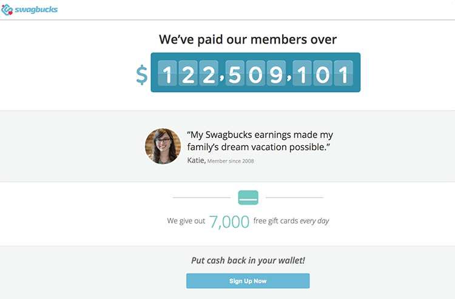Click the name Katie under the quote
The height and width of the screenshot is (299, 455).
(x=196, y=160)
